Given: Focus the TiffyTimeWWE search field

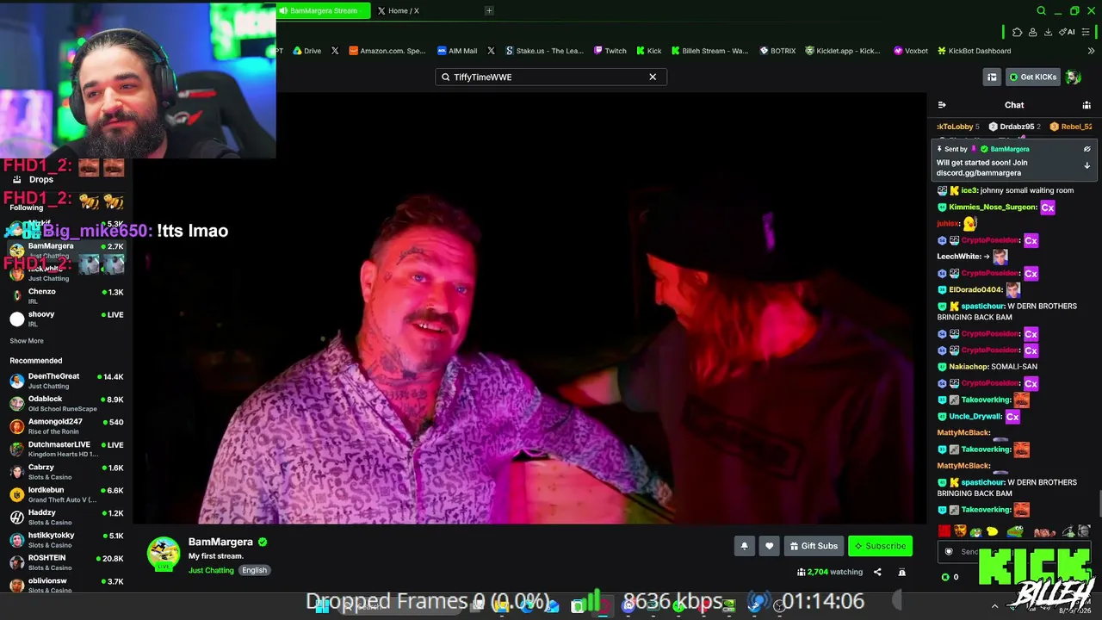Looking at the screenshot, I should click(551, 77).
